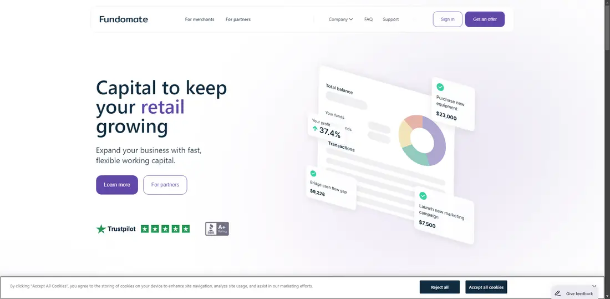
Task: Go to the FAQ page
Action: coord(368,19)
